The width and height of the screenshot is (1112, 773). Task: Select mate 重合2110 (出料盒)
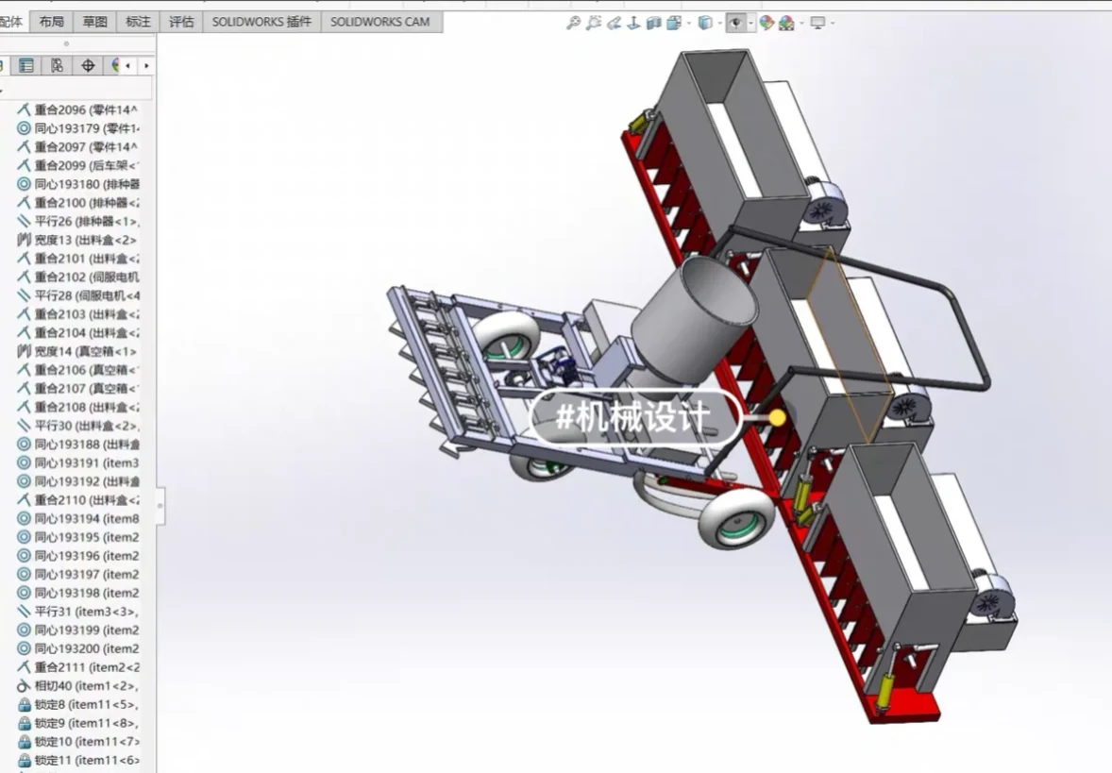click(x=76, y=500)
